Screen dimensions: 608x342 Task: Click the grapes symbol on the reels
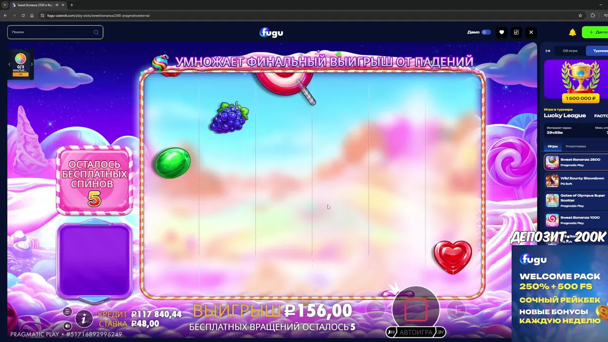(230, 117)
